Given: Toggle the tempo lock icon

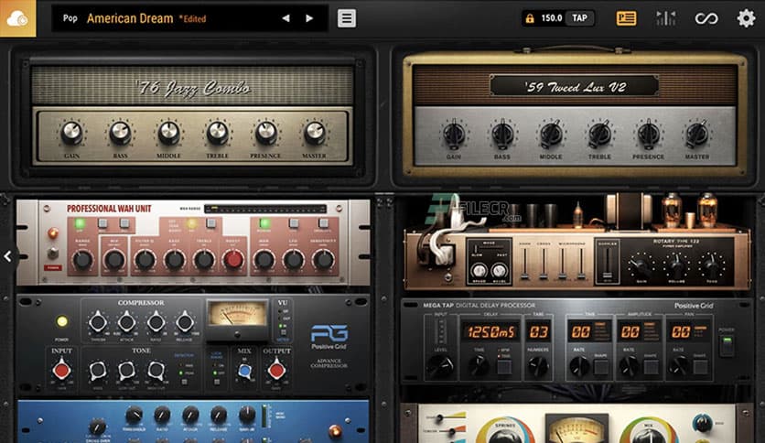Looking at the screenshot, I should [x=529, y=18].
